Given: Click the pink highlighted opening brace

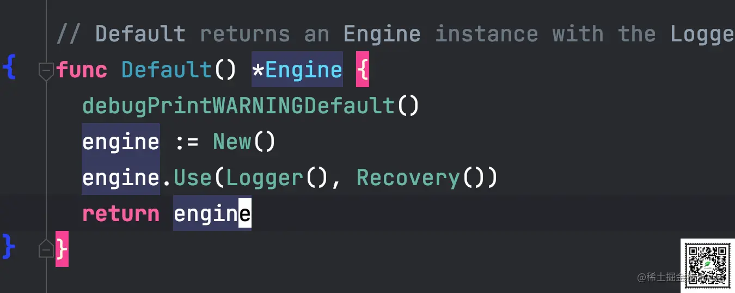Looking at the screenshot, I should tap(363, 70).
